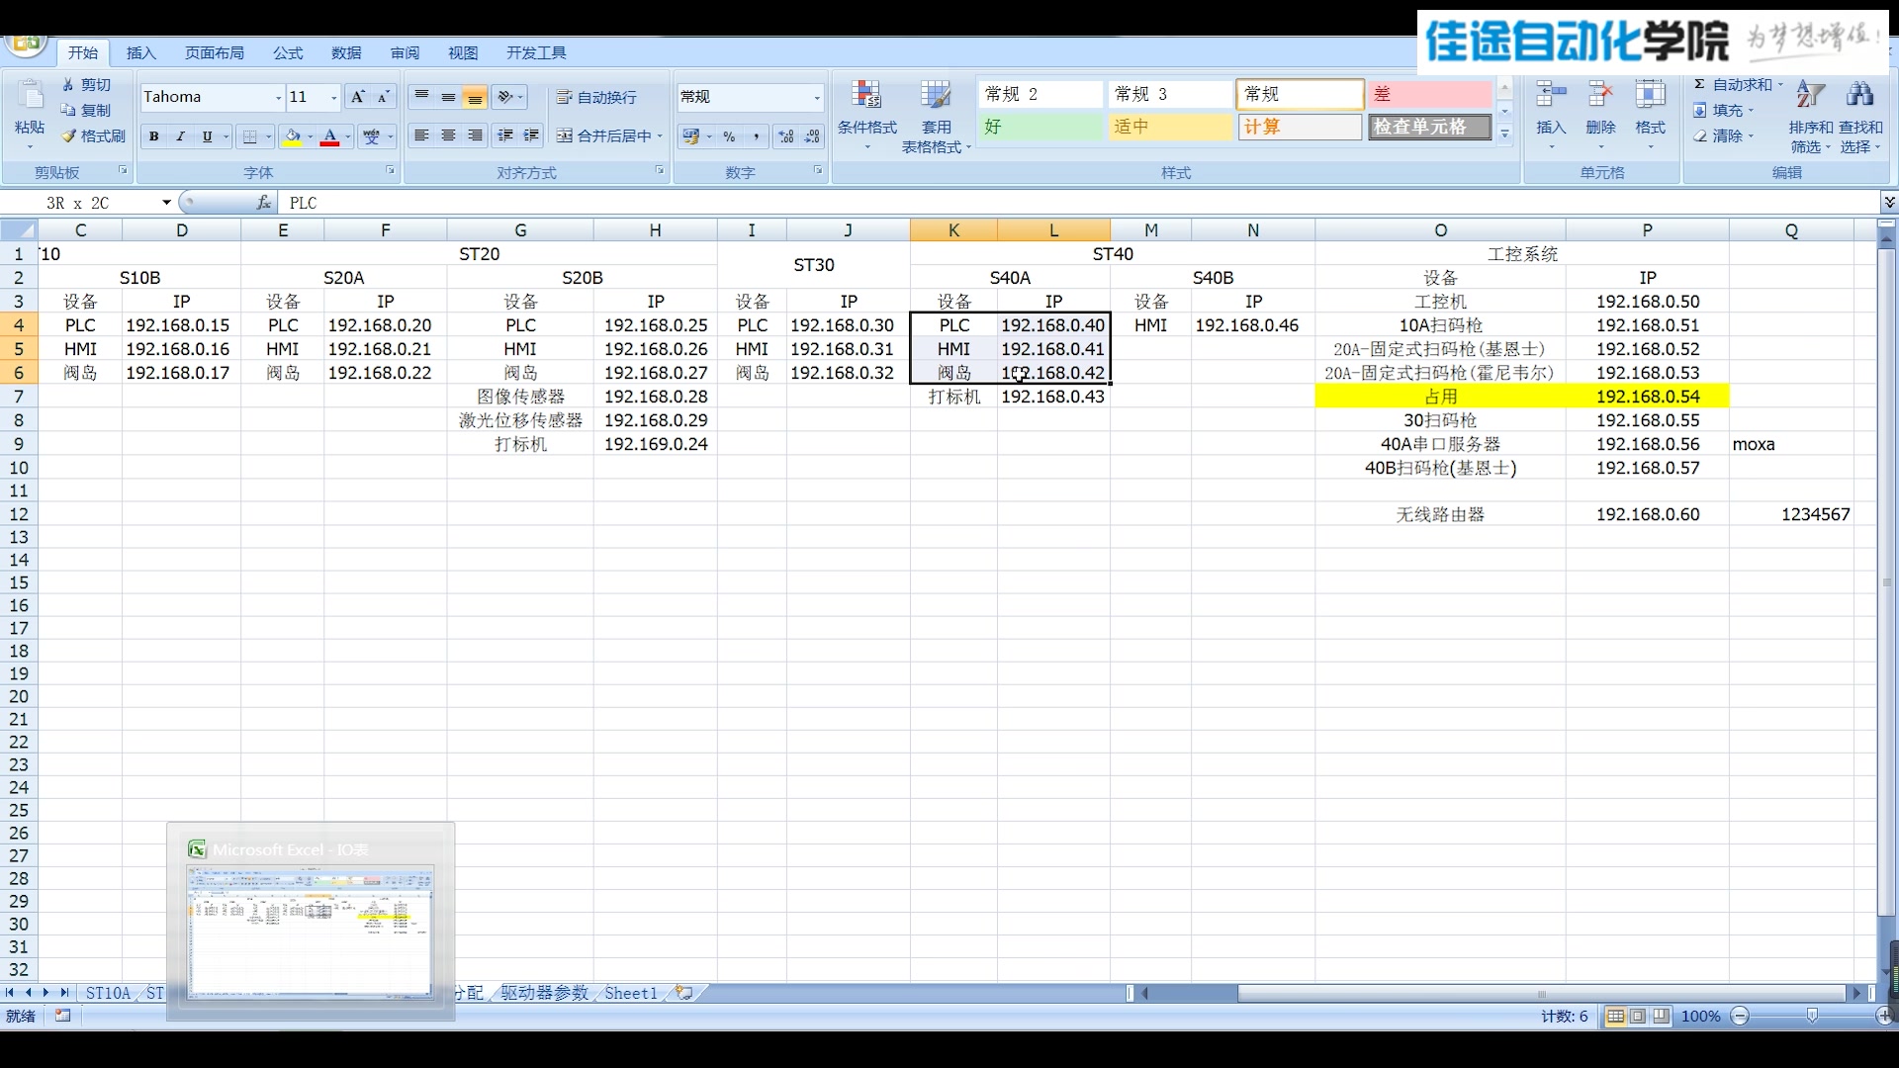Toggle bottom vertical alignment (highlighted)
Image resolution: width=1899 pixels, height=1068 pixels.
click(475, 97)
